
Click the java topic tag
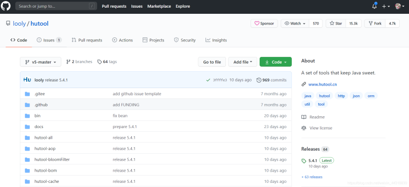tap(308, 96)
